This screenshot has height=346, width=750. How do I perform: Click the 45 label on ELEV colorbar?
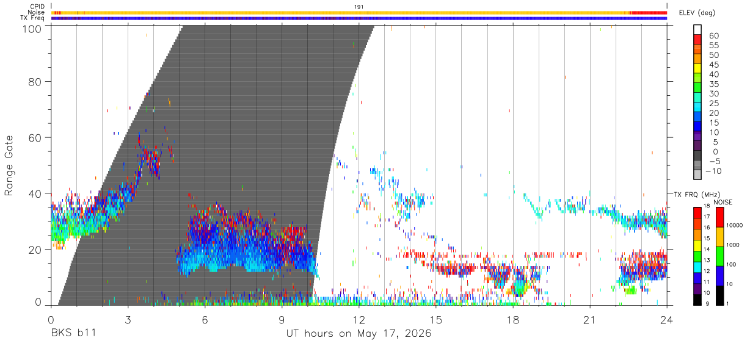(713, 65)
